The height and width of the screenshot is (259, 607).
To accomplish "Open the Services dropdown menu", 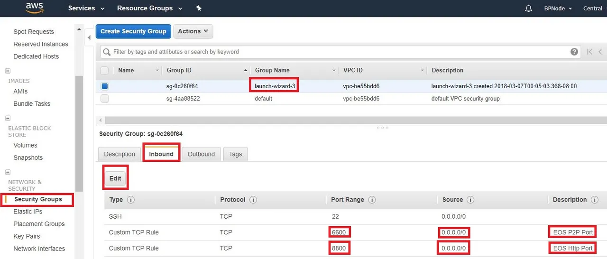I will 85,9.
